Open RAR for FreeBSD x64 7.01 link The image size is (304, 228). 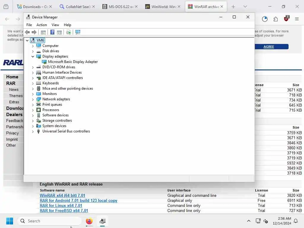pos(64,210)
